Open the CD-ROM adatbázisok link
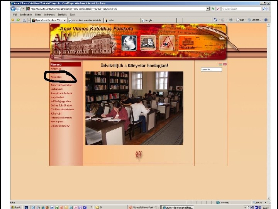 click(x=62, y=110)
